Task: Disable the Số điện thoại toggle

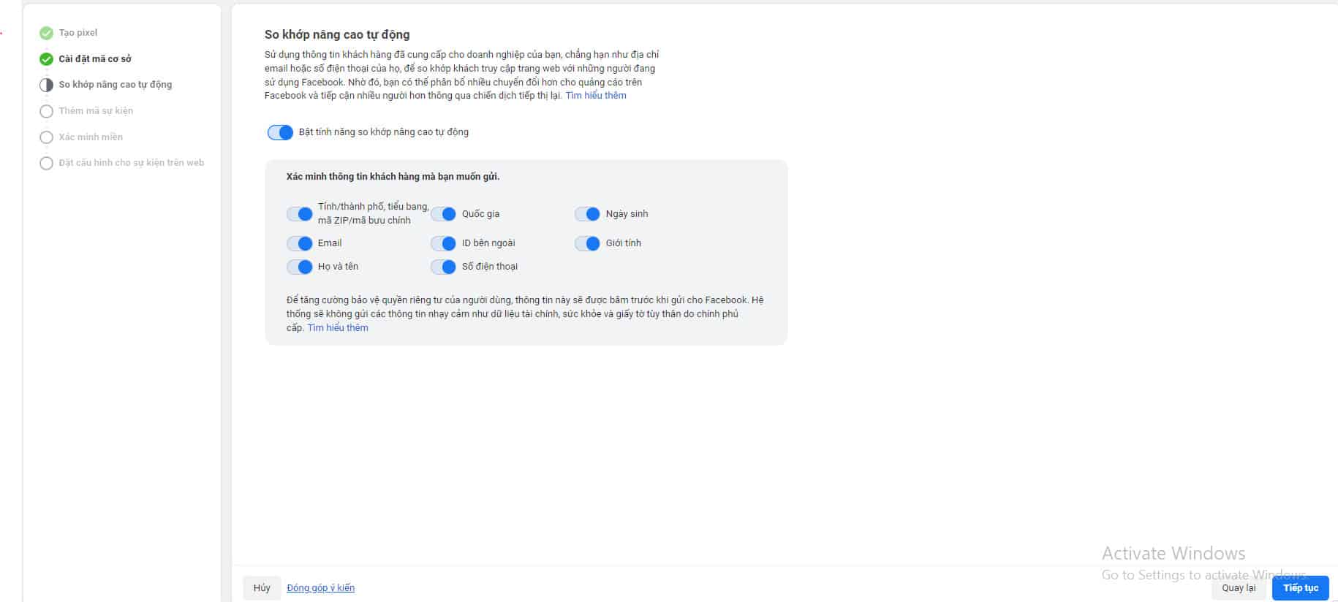Action: 443,267
